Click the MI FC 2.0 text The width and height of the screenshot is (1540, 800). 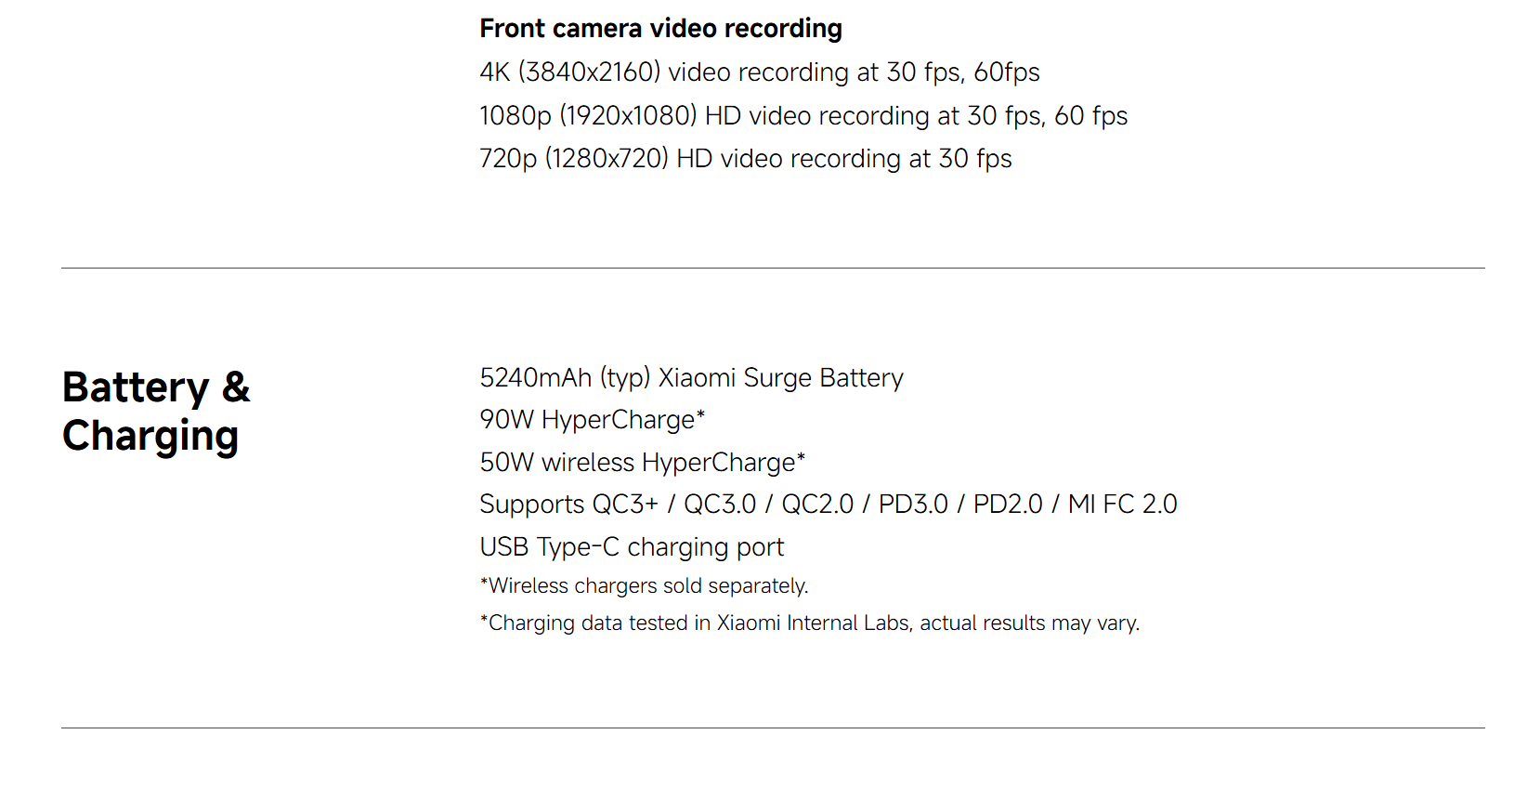click(x=1122, y=505)
